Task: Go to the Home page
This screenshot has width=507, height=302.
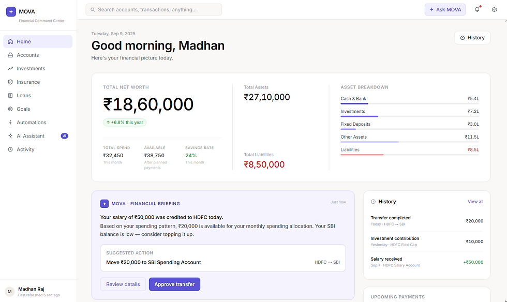Action: [x=38, y=42]
